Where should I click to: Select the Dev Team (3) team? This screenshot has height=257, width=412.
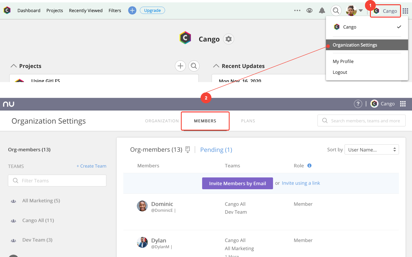point(37,240)
